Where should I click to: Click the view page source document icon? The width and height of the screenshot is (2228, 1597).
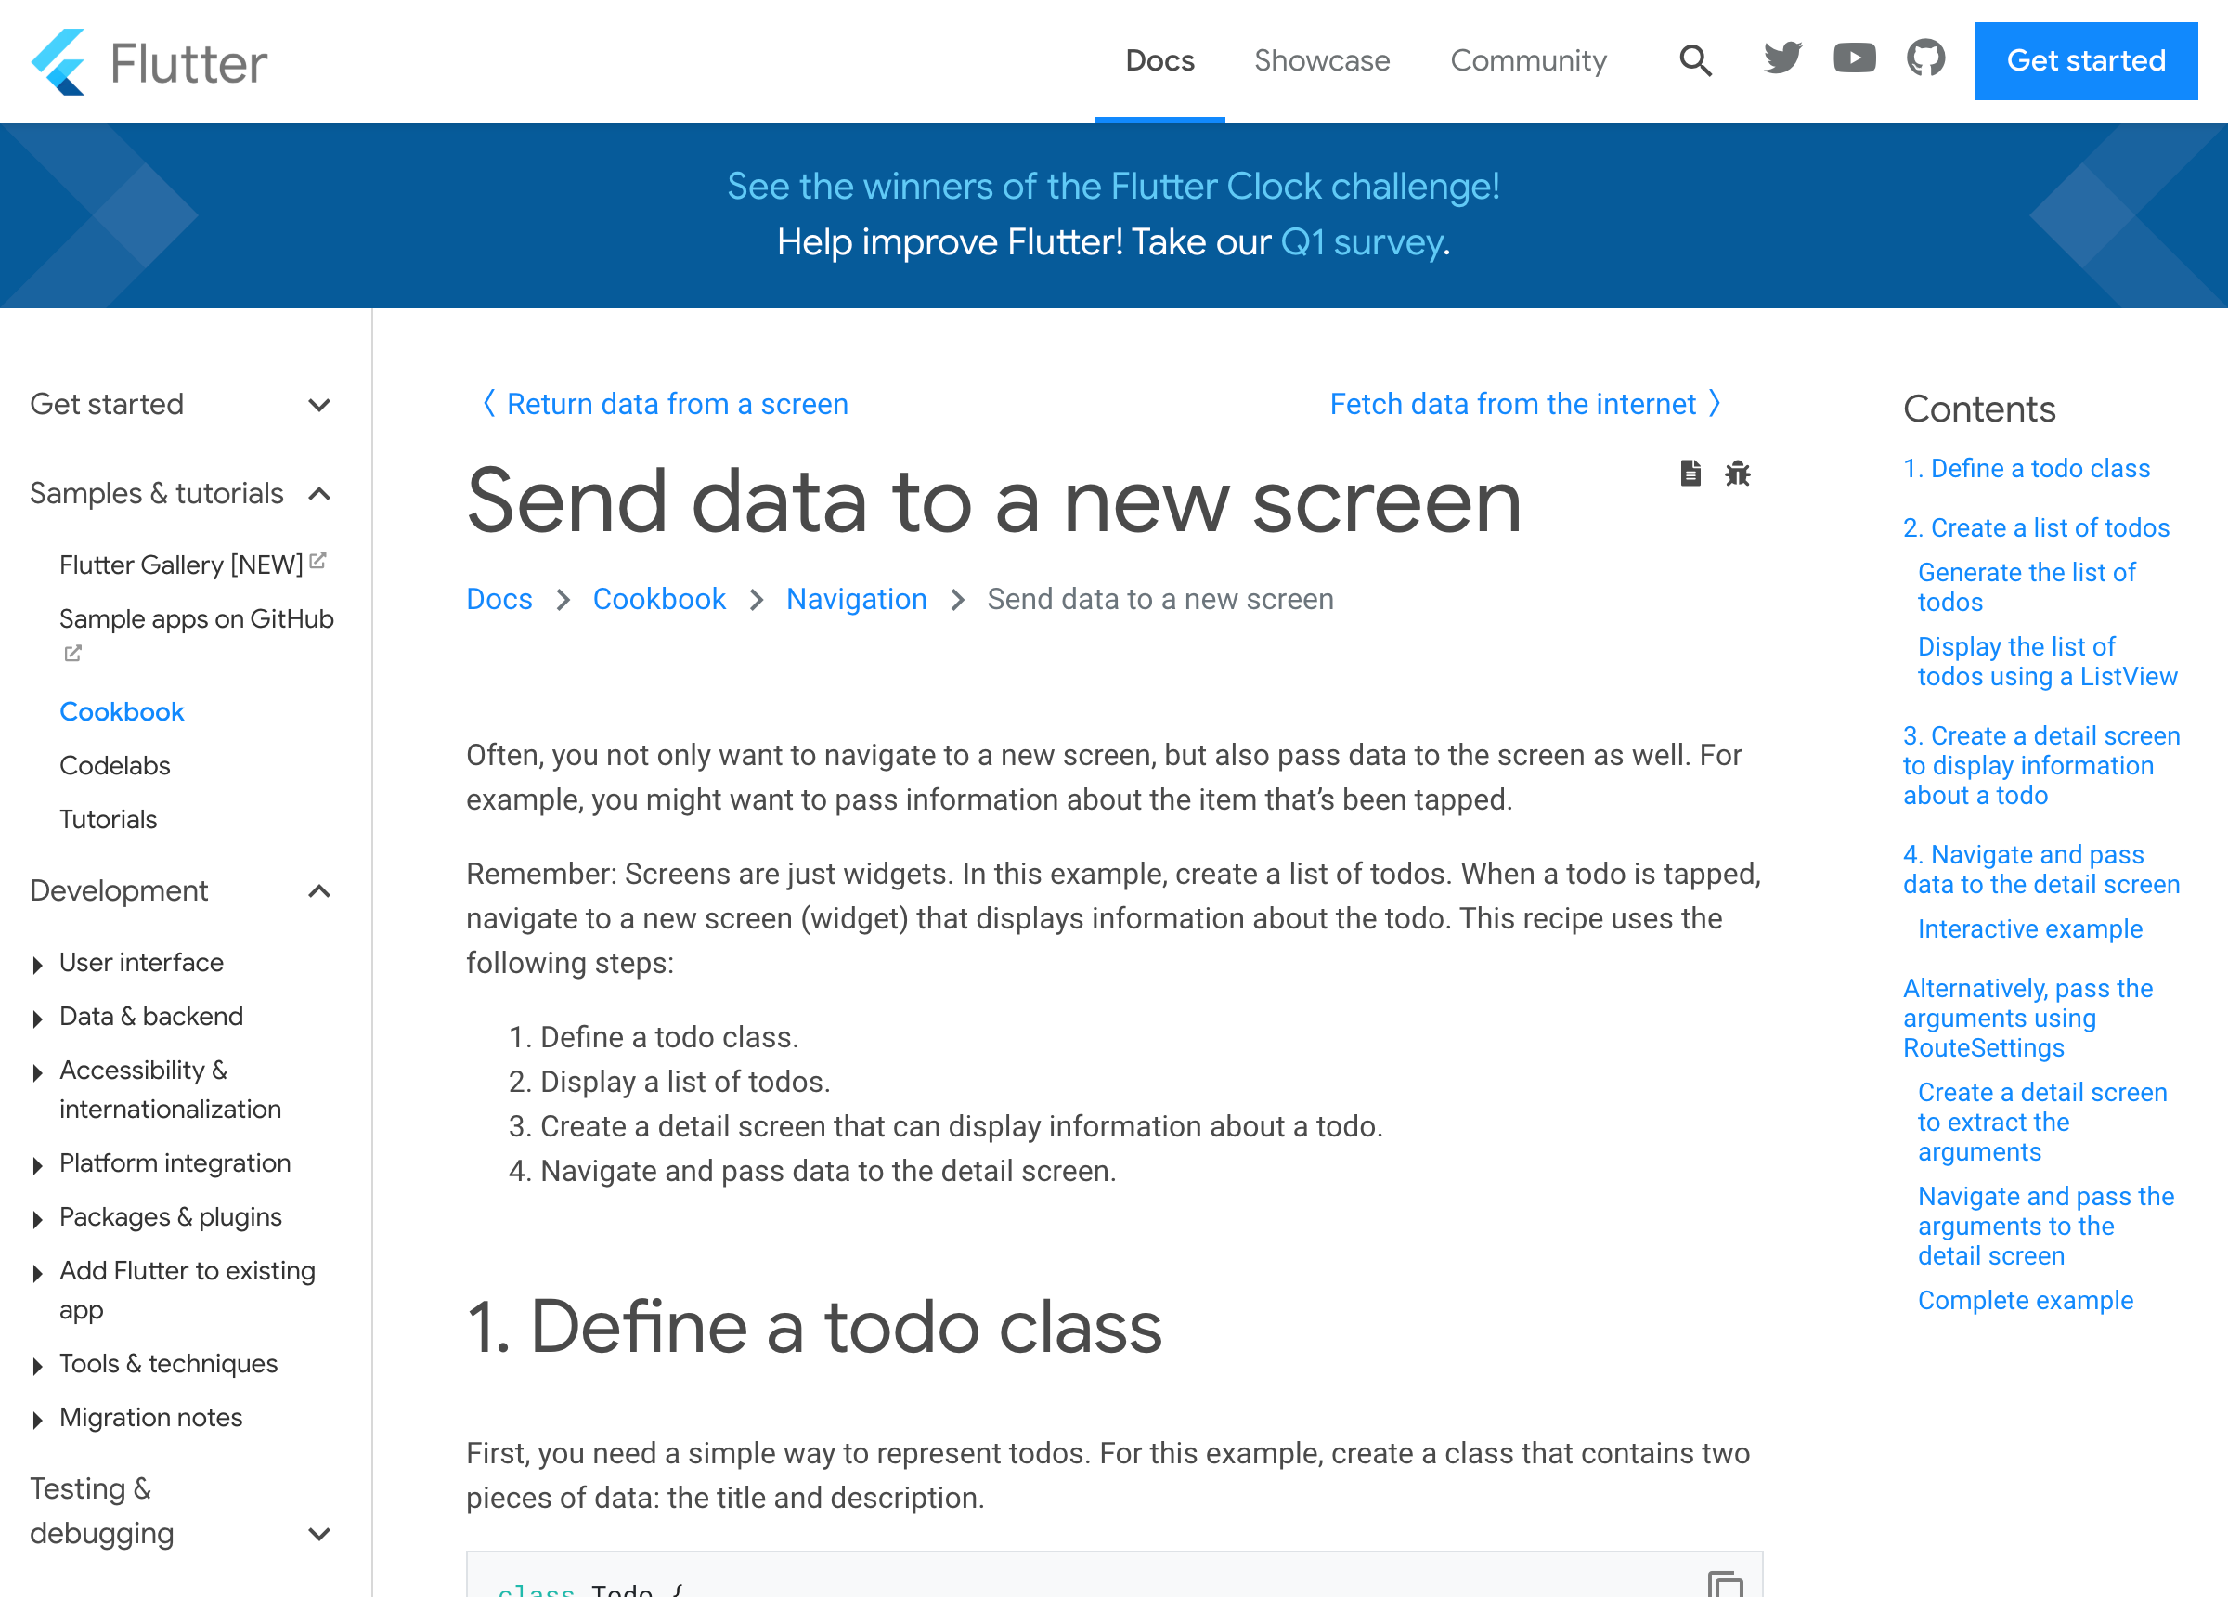(1690, 474)
